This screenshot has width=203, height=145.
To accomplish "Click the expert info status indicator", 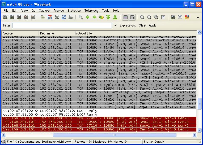I will tap(3, 142).
